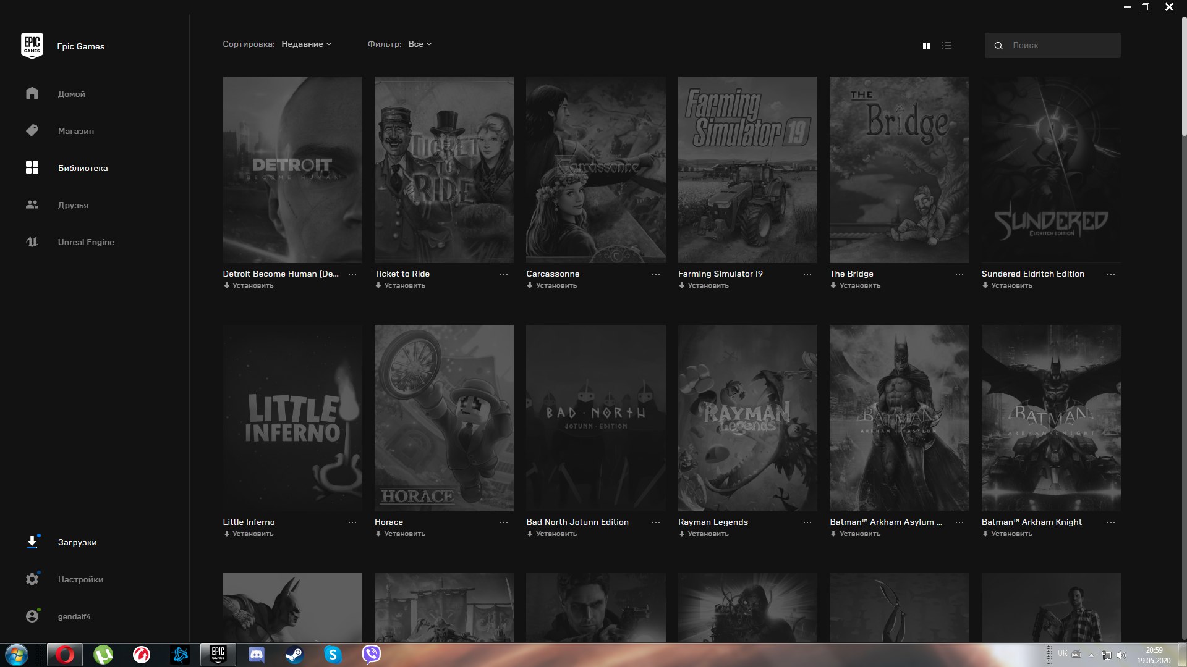Open Batman Arkham Knight options menu

[x=1111, y=522]
